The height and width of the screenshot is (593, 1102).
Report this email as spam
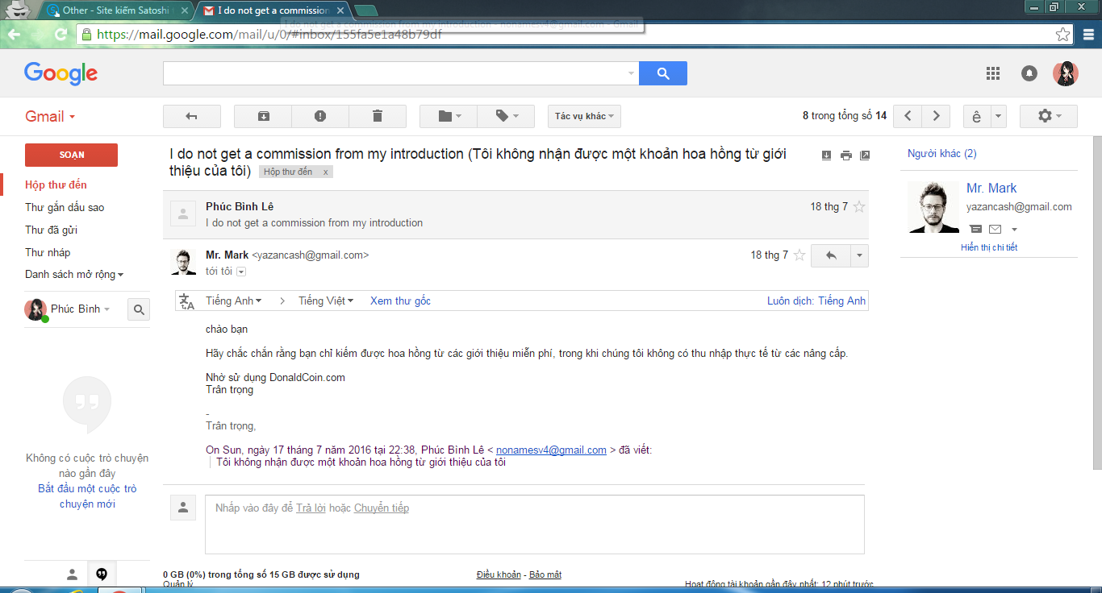[x=320, y=116]
